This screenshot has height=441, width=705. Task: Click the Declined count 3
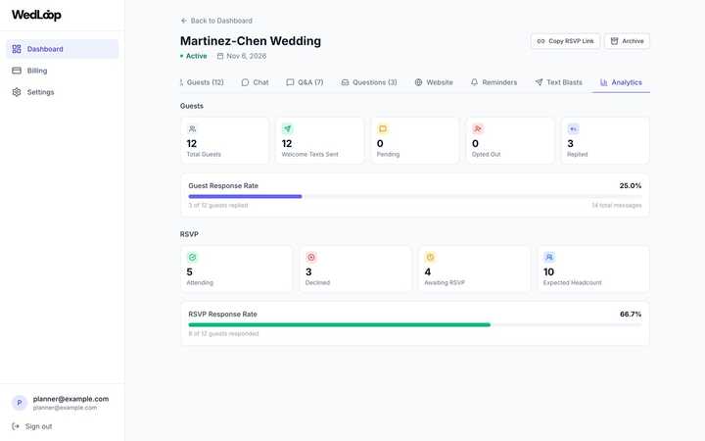coord(308,271)
